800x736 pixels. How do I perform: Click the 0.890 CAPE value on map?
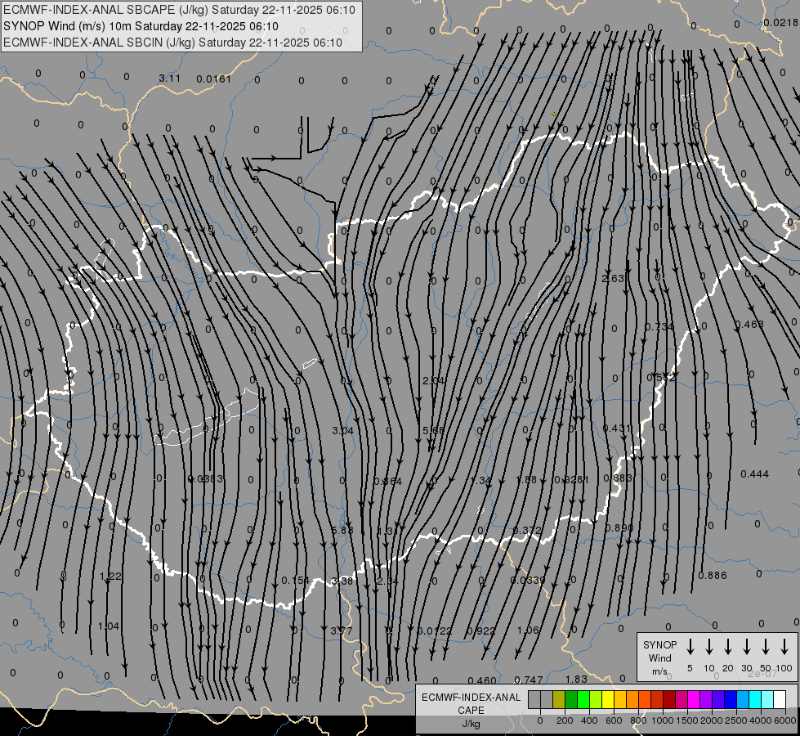click(619, 527)
